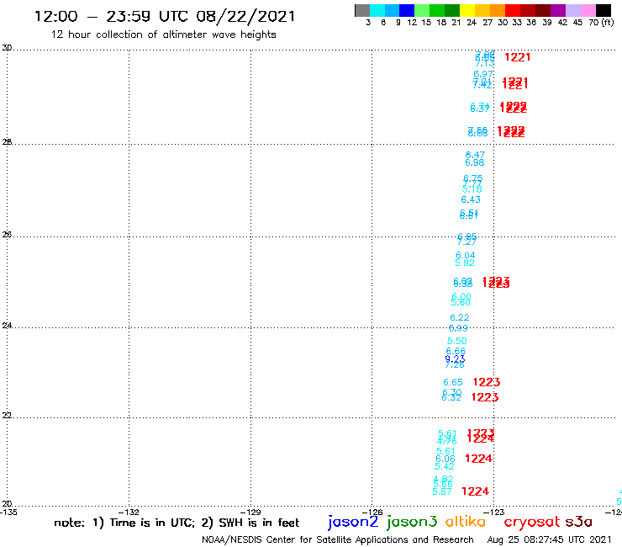Click the wave height value 5.42

pyautogui.click(x=445, y=466)
